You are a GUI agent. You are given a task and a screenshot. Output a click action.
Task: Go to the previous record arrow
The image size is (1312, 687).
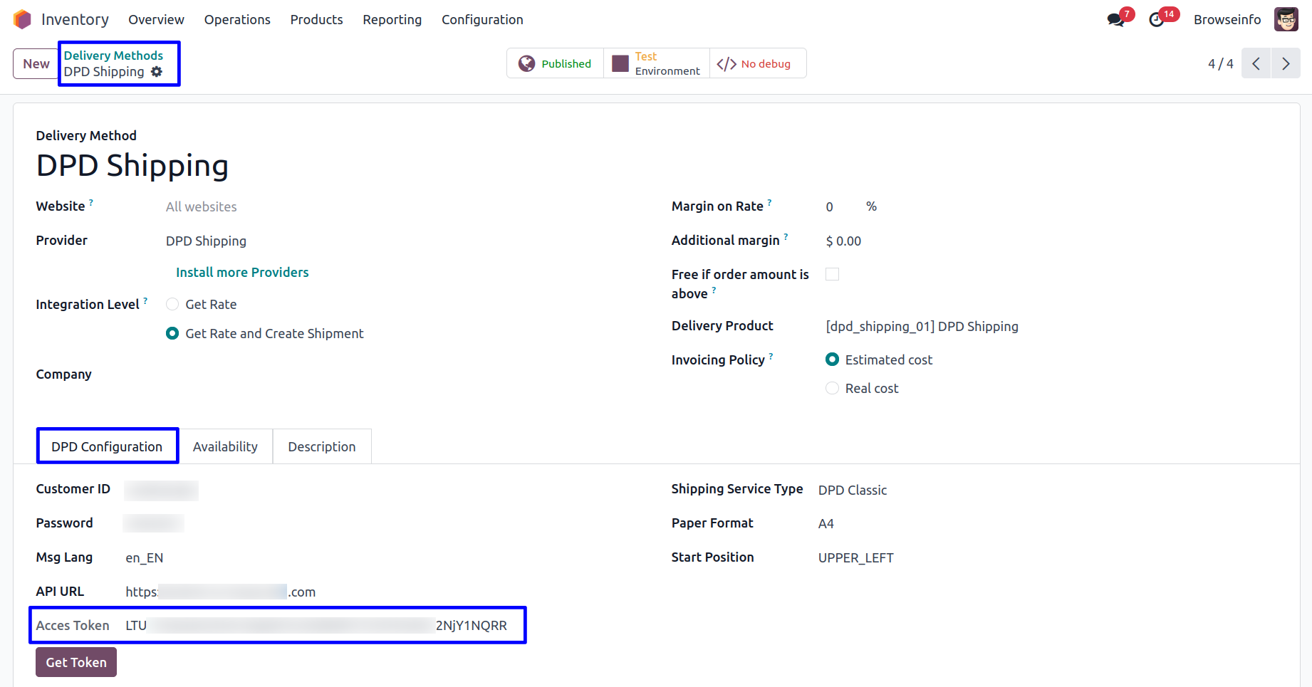[1256, 64]
